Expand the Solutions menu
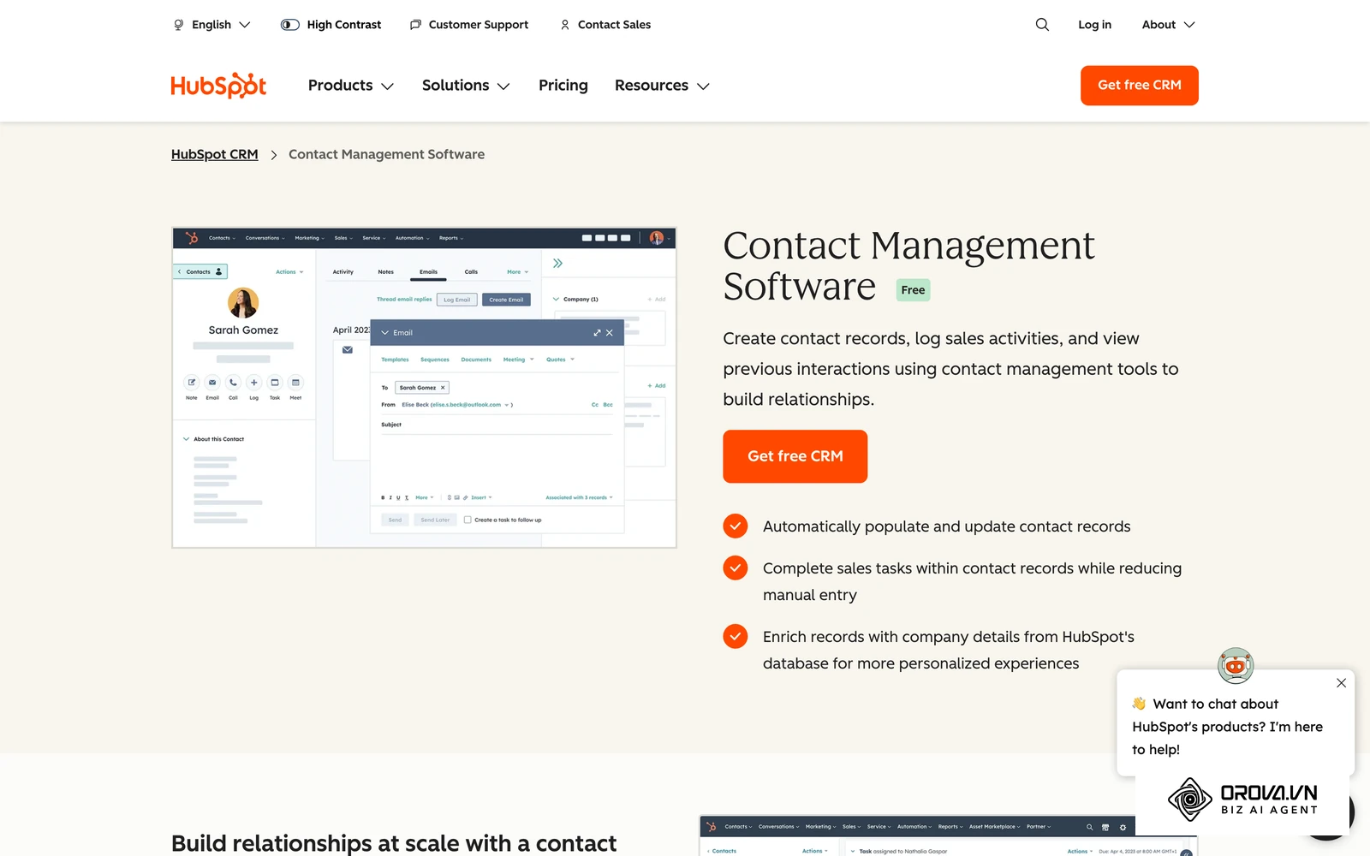The height and width of the screenshot is (856, 1370). pos(466,86)
